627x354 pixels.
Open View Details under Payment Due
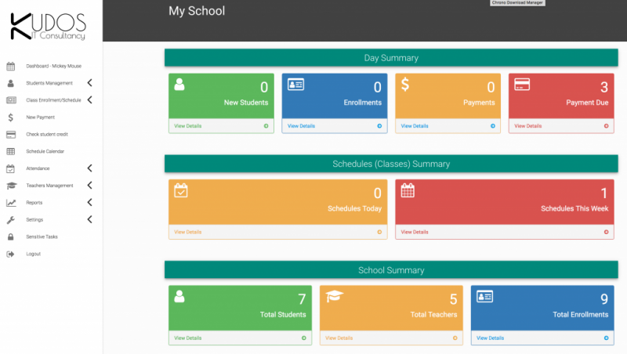(x=527, y=126)
